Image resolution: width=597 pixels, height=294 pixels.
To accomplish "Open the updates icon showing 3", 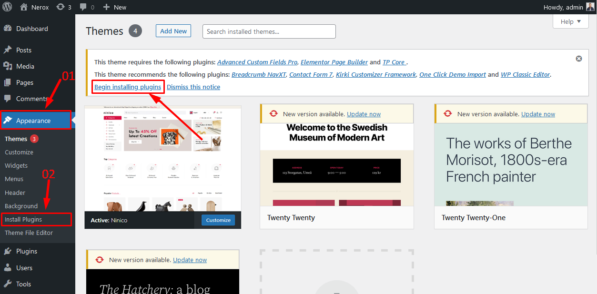I will (61, 7).
